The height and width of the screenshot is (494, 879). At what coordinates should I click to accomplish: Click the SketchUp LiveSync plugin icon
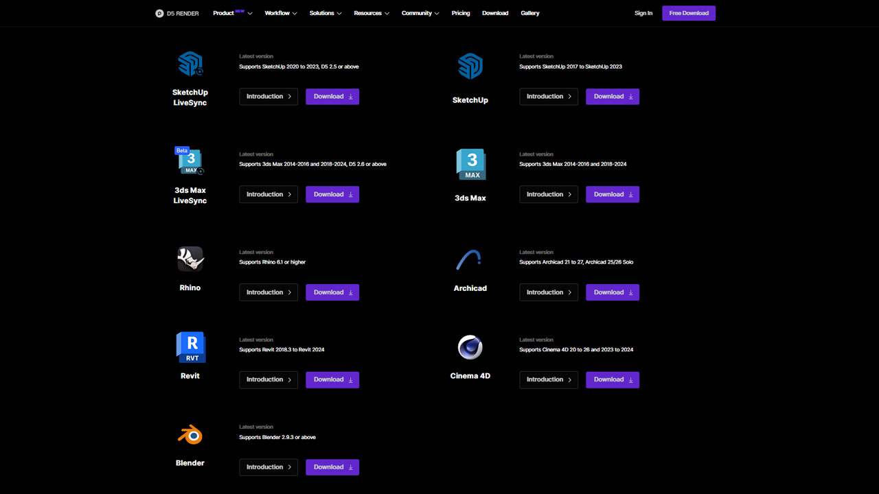[x=190, y=64]
